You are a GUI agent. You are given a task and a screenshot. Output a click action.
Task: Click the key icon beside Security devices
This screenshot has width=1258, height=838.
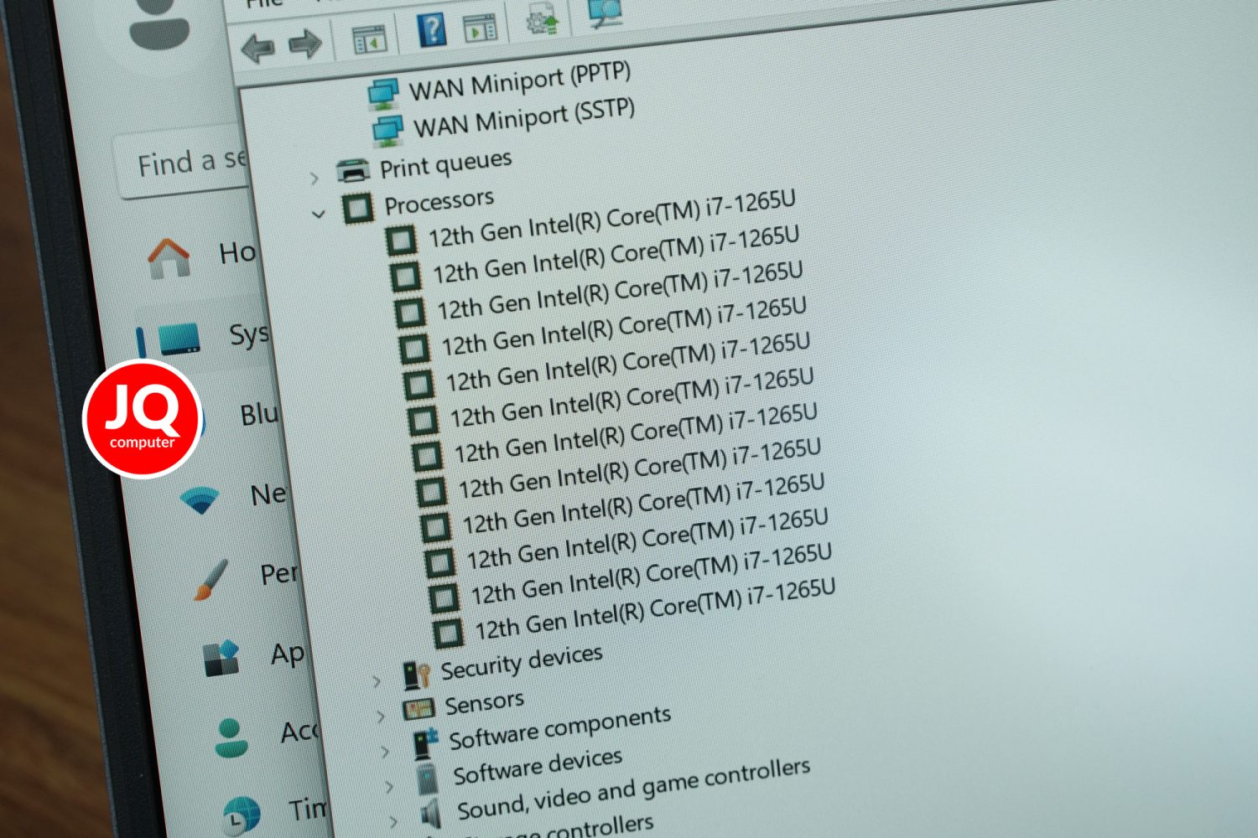[417, 675]
